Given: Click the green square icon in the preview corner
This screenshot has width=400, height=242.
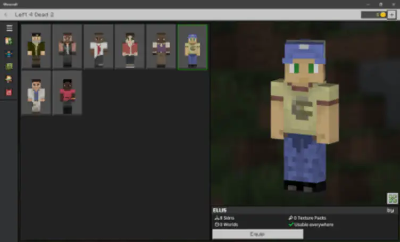Looking at the screenshot, I should tap(393, 198).
